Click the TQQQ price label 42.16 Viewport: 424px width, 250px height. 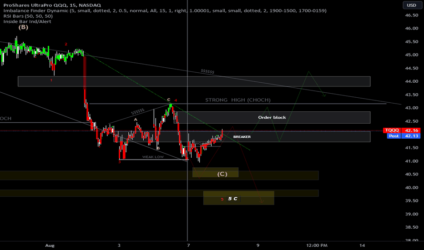pos(402,130)
